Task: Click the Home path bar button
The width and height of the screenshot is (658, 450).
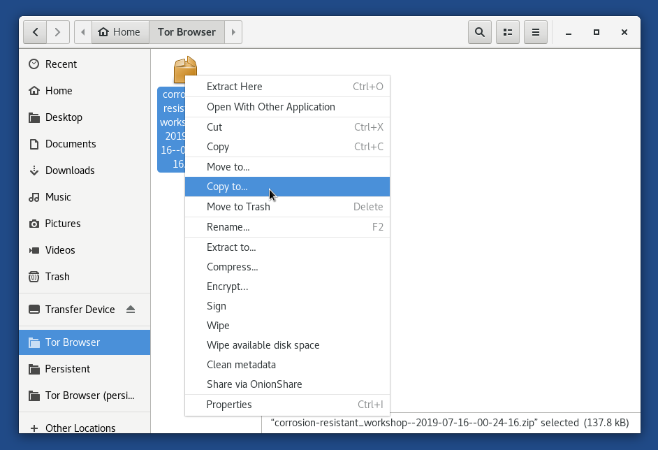Action: coord(120,32)
